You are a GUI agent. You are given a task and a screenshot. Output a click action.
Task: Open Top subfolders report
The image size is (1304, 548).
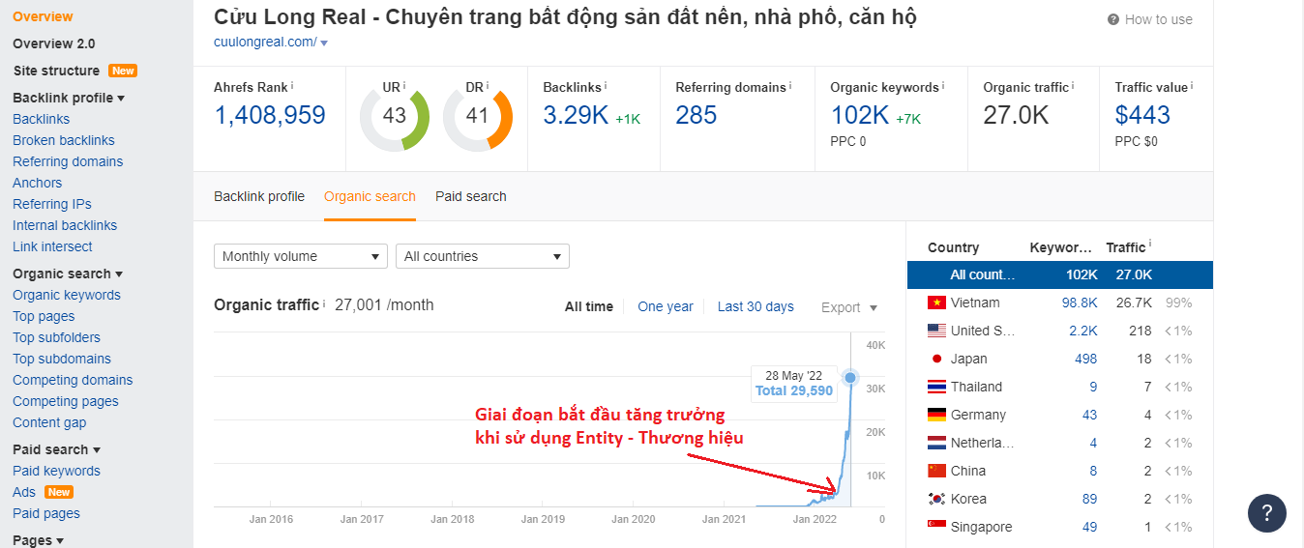[56, 337]
